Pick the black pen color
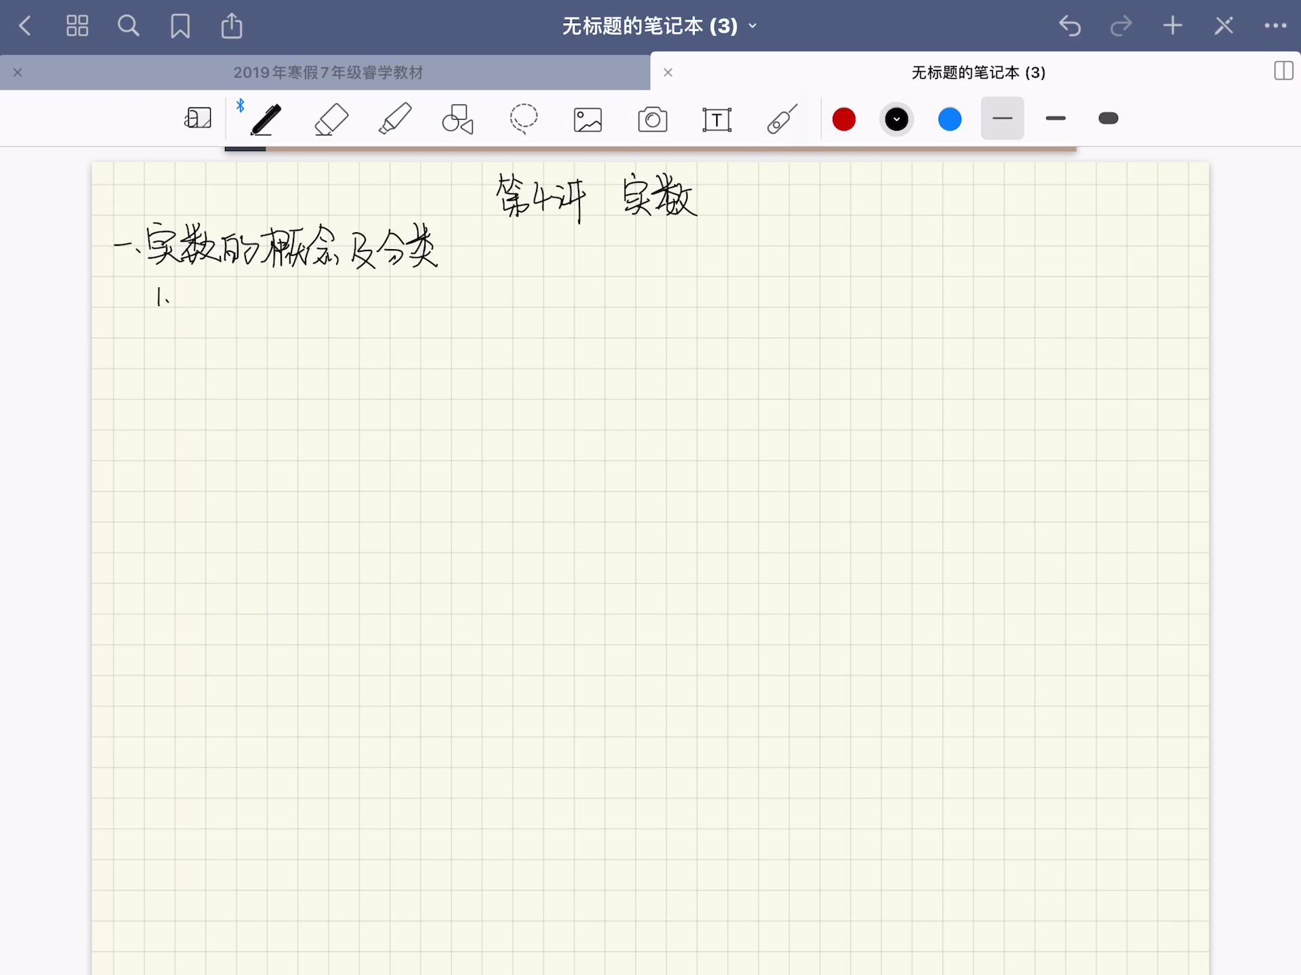 (x=896, y=119)
